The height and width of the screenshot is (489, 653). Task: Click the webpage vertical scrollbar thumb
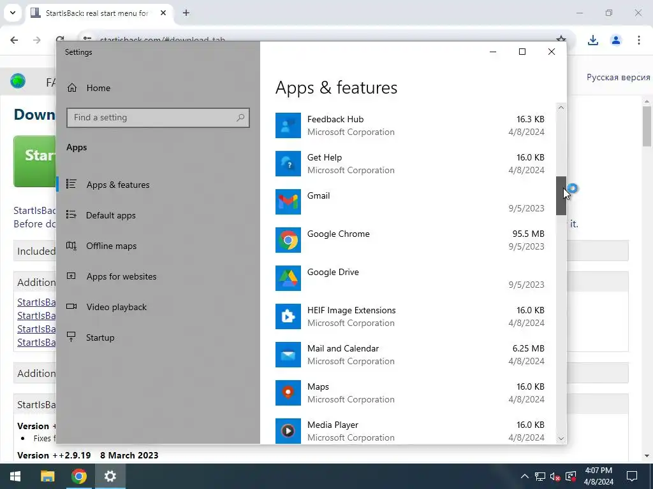pyautogui.click(x=647, y=126)
